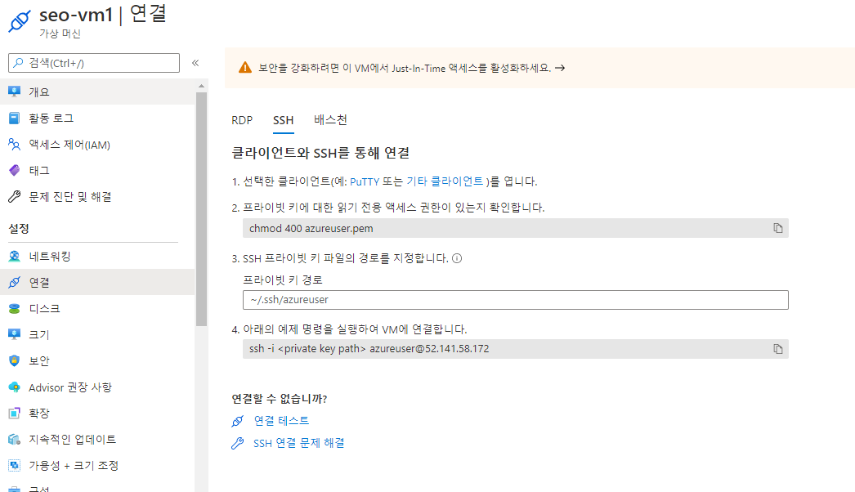Open 네트워킹 settings icon in sidebar
The width and height of the screenshot is (855, 492).
[15, 256]
